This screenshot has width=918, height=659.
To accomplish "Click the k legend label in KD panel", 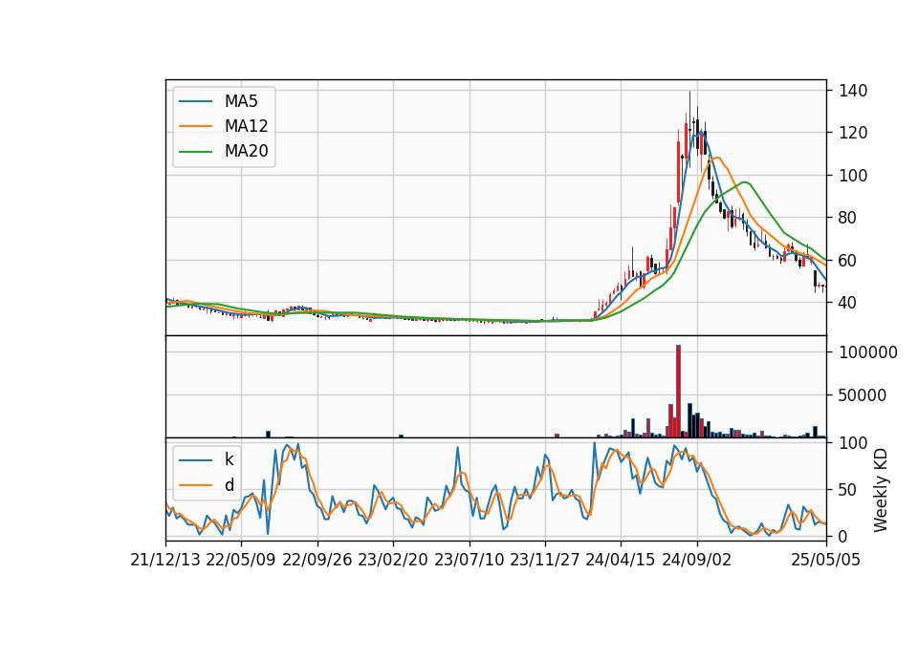I will click(229, 459).
